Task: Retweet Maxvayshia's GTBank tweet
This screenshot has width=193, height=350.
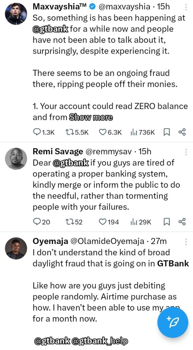Action: click(x=77, y=133)
